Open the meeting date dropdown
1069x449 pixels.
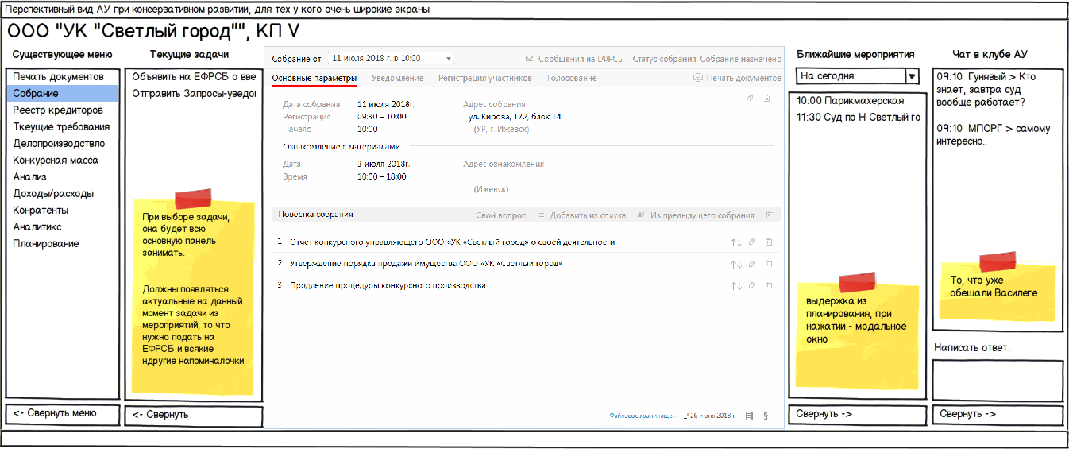[x=449, y=59]
